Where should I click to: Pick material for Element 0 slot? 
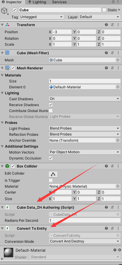pos(118,87)
